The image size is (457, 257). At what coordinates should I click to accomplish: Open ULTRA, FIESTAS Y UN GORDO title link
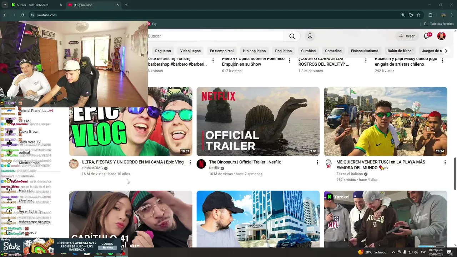pos(132,162)
